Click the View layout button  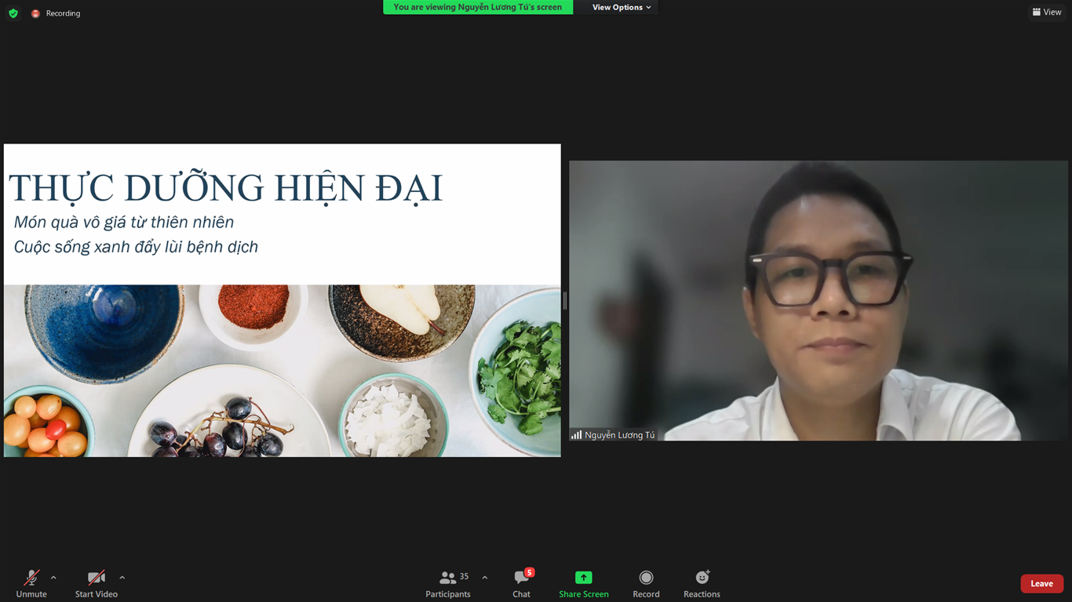(x=1047, y=12)
